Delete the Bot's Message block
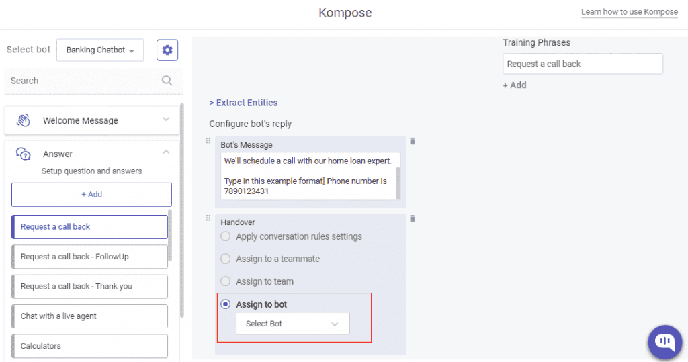This screenshot has width=688, height=362. tap(413, 141)
